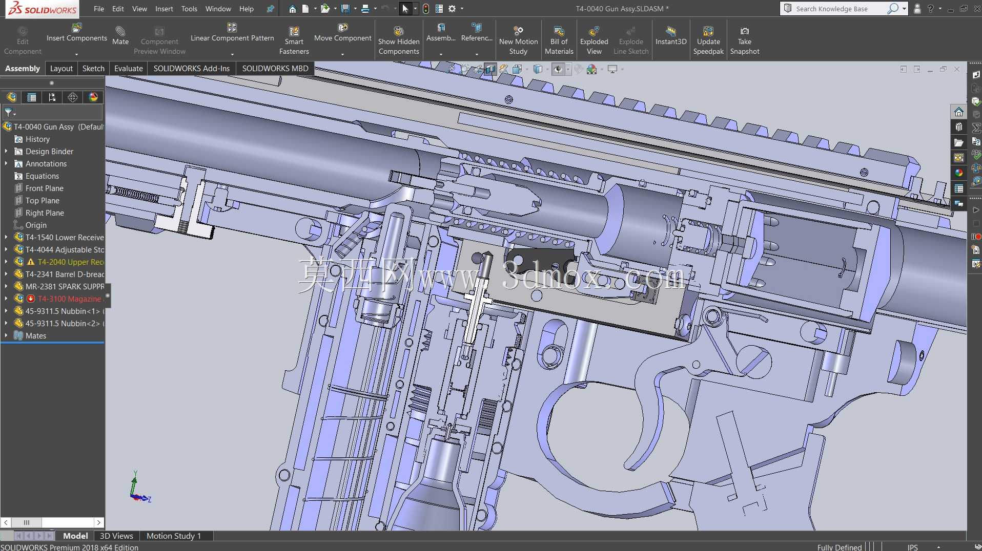This screenshot has width=982, height=551.
Task: Switch to the Motion Study 1 tab
Action: [x=174, y=536]
